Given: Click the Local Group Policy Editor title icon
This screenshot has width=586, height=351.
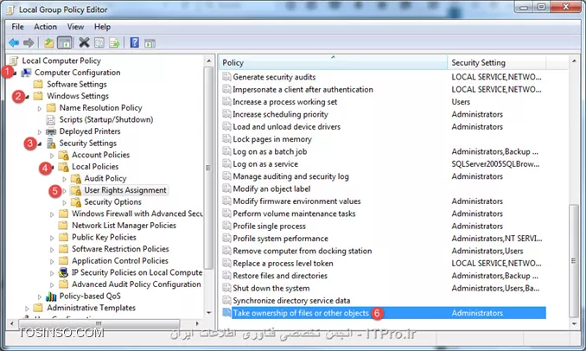Looking at the screenshot, I should click(x=10, y=10).
